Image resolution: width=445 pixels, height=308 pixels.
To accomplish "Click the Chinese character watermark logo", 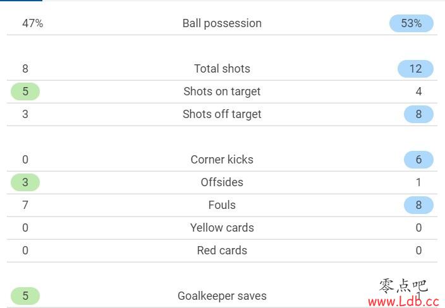I will point(403,286).
